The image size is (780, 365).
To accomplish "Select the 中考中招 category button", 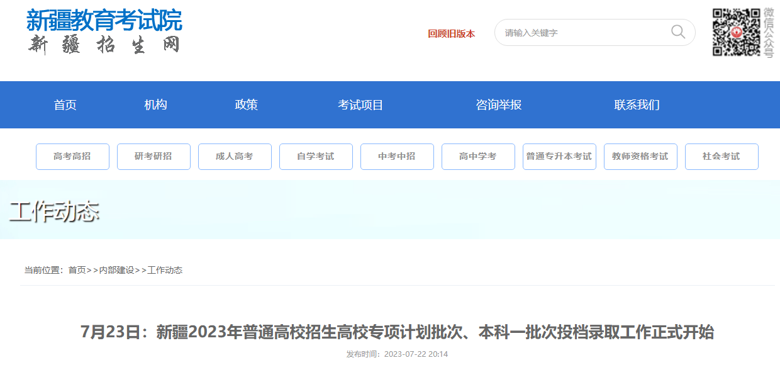I will [x=397, y=157].
